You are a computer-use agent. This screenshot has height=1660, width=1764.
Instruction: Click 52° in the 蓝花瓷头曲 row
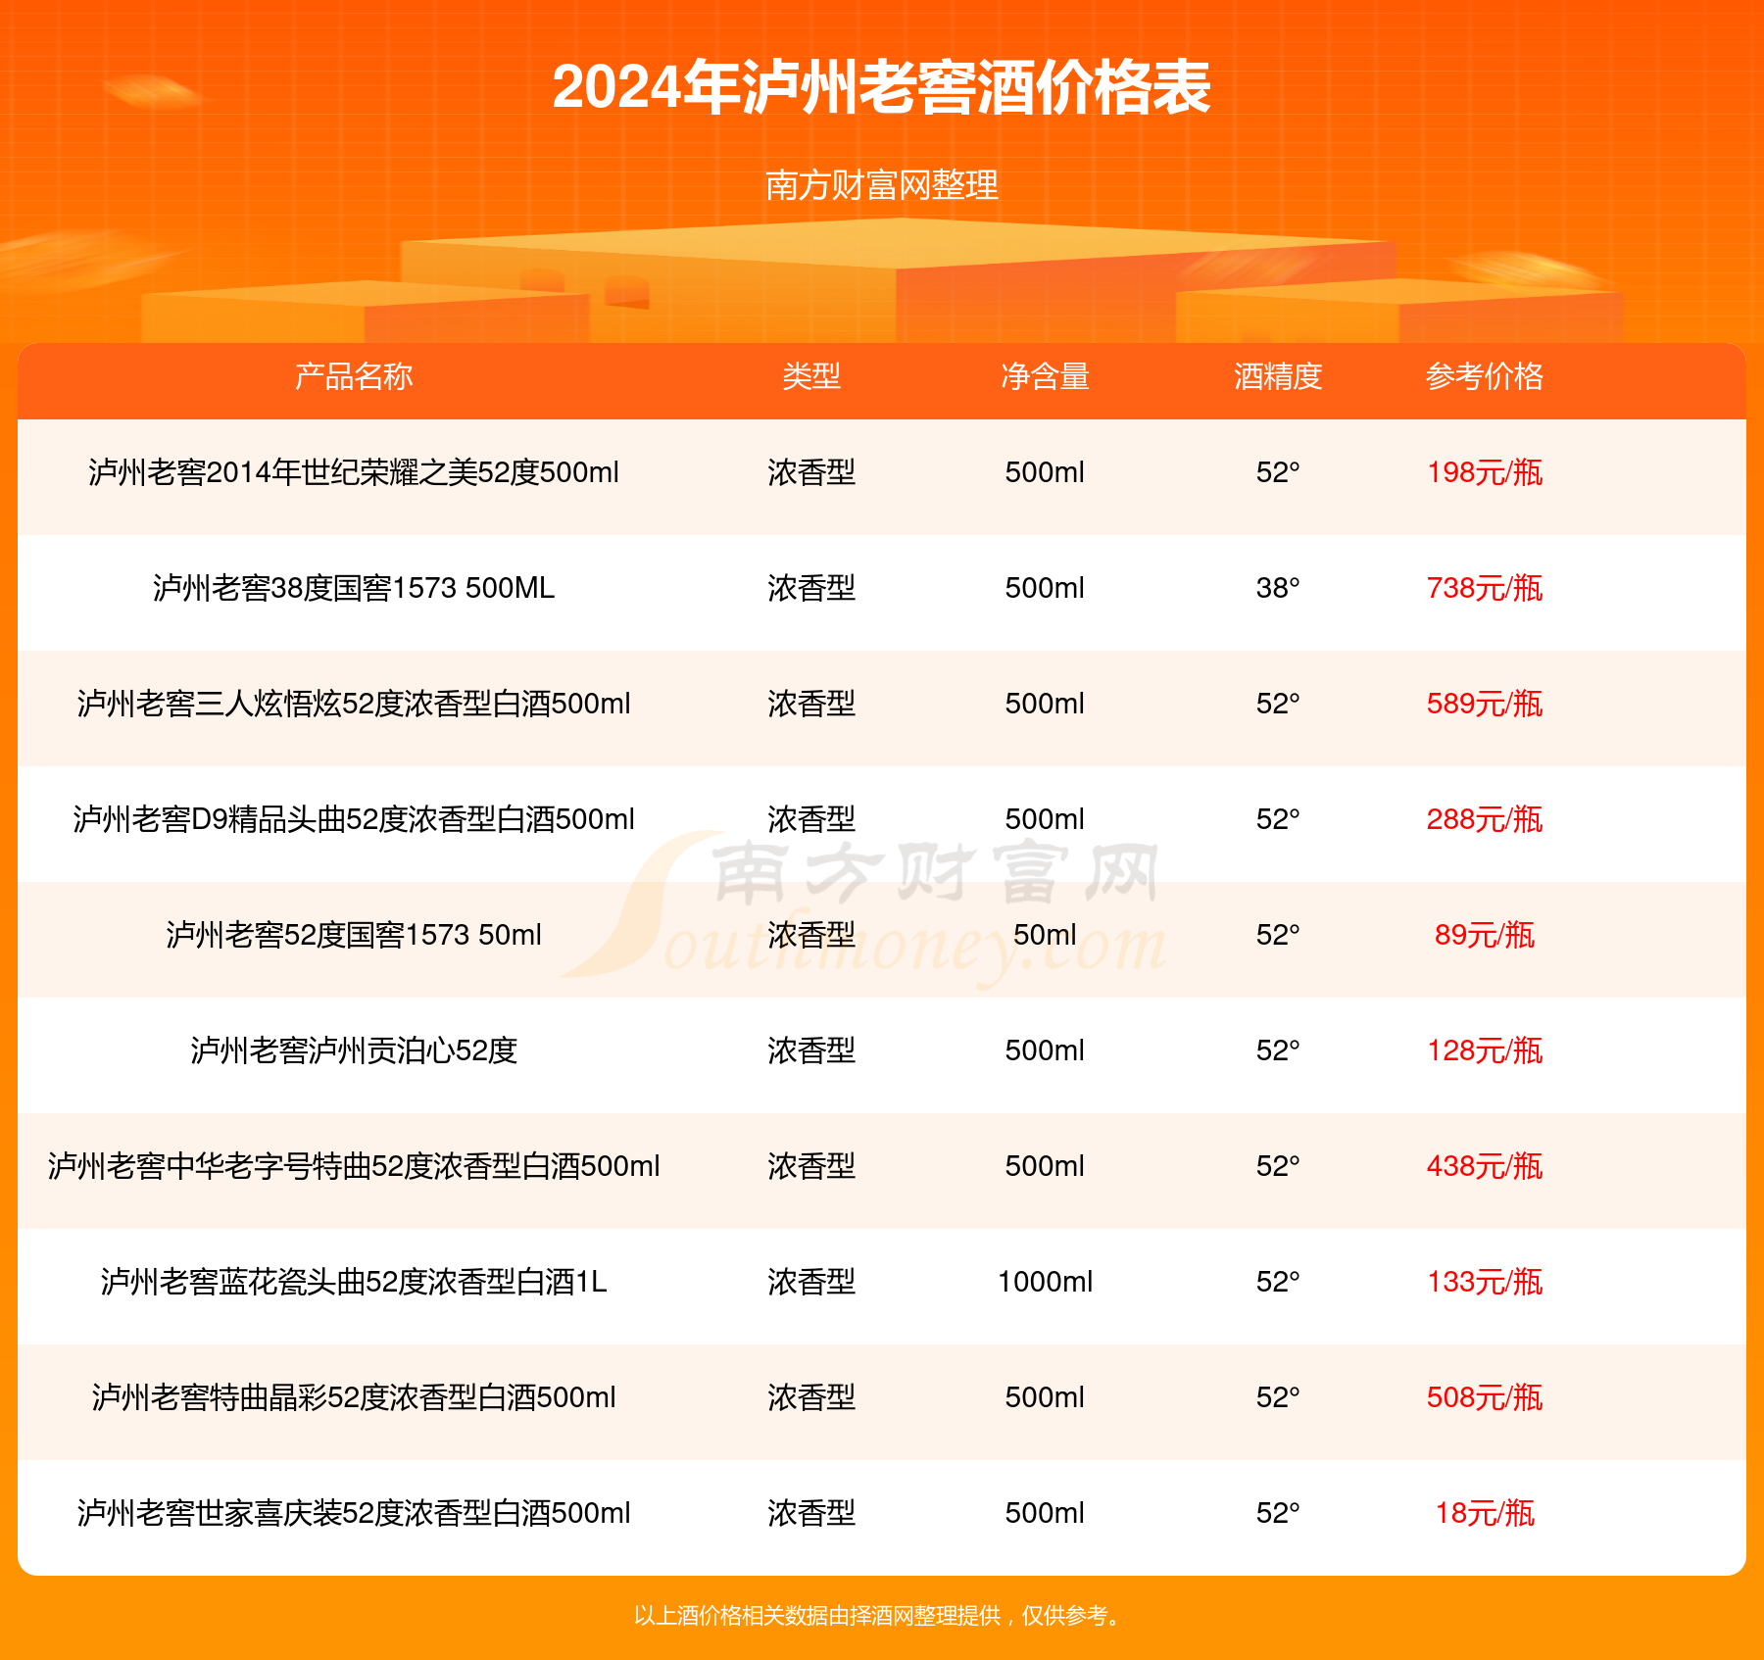click(1278, 1282)
